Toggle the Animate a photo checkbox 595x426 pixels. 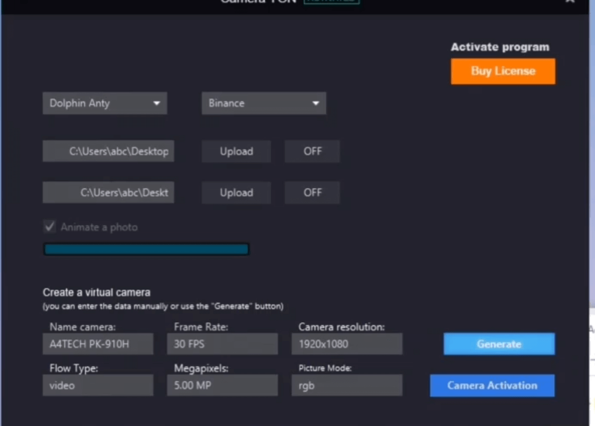50,227
